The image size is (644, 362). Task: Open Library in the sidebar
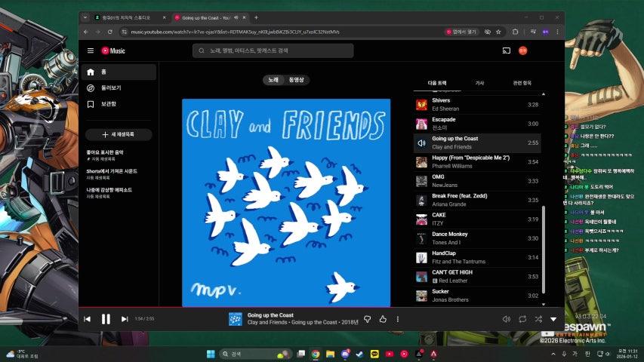pos(119,104)
